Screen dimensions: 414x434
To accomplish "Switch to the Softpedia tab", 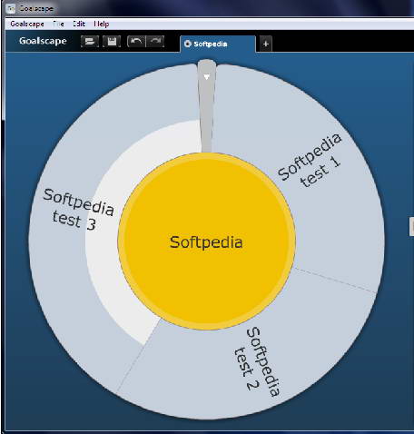I will [x=218, y=44].
